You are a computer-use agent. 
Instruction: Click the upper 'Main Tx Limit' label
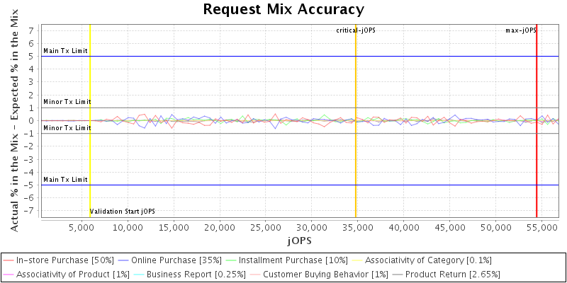(x=66, y=51)
